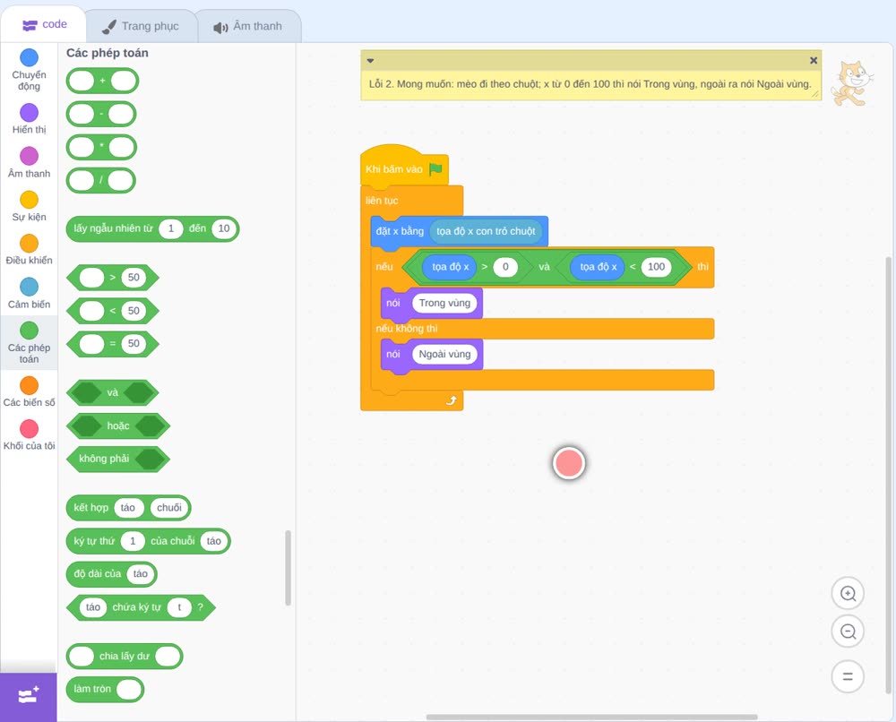Screen dimensions: 896x722
Task: Open the Hiển thị block category
Action: pyautogui.click(x=29, y=119)
